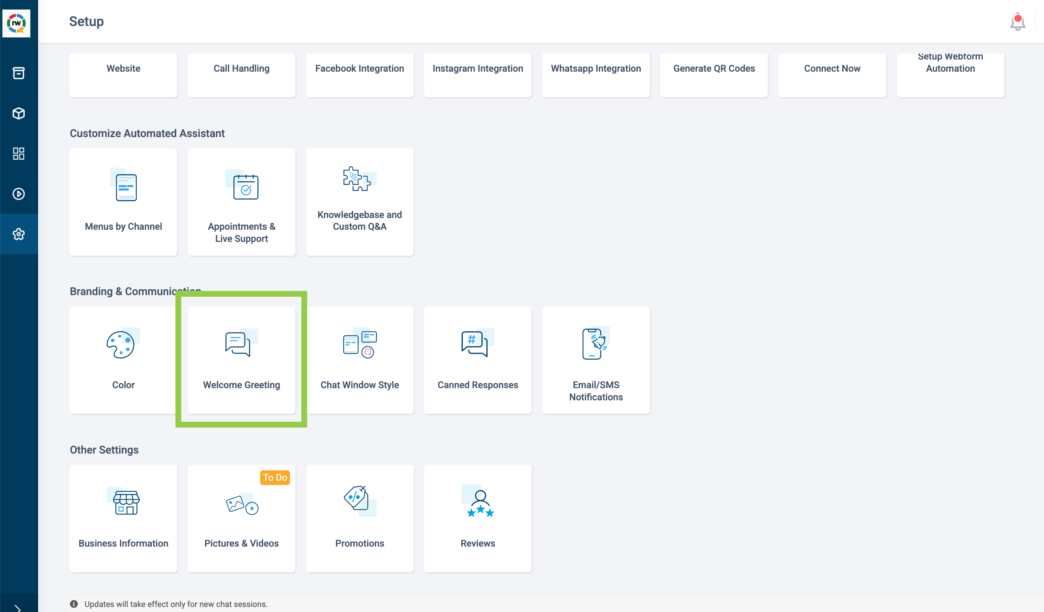Click the app logo at top left
1044x612 pixels.
16,23
